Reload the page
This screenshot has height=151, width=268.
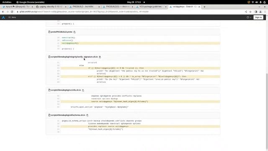[x=12, y=12]
